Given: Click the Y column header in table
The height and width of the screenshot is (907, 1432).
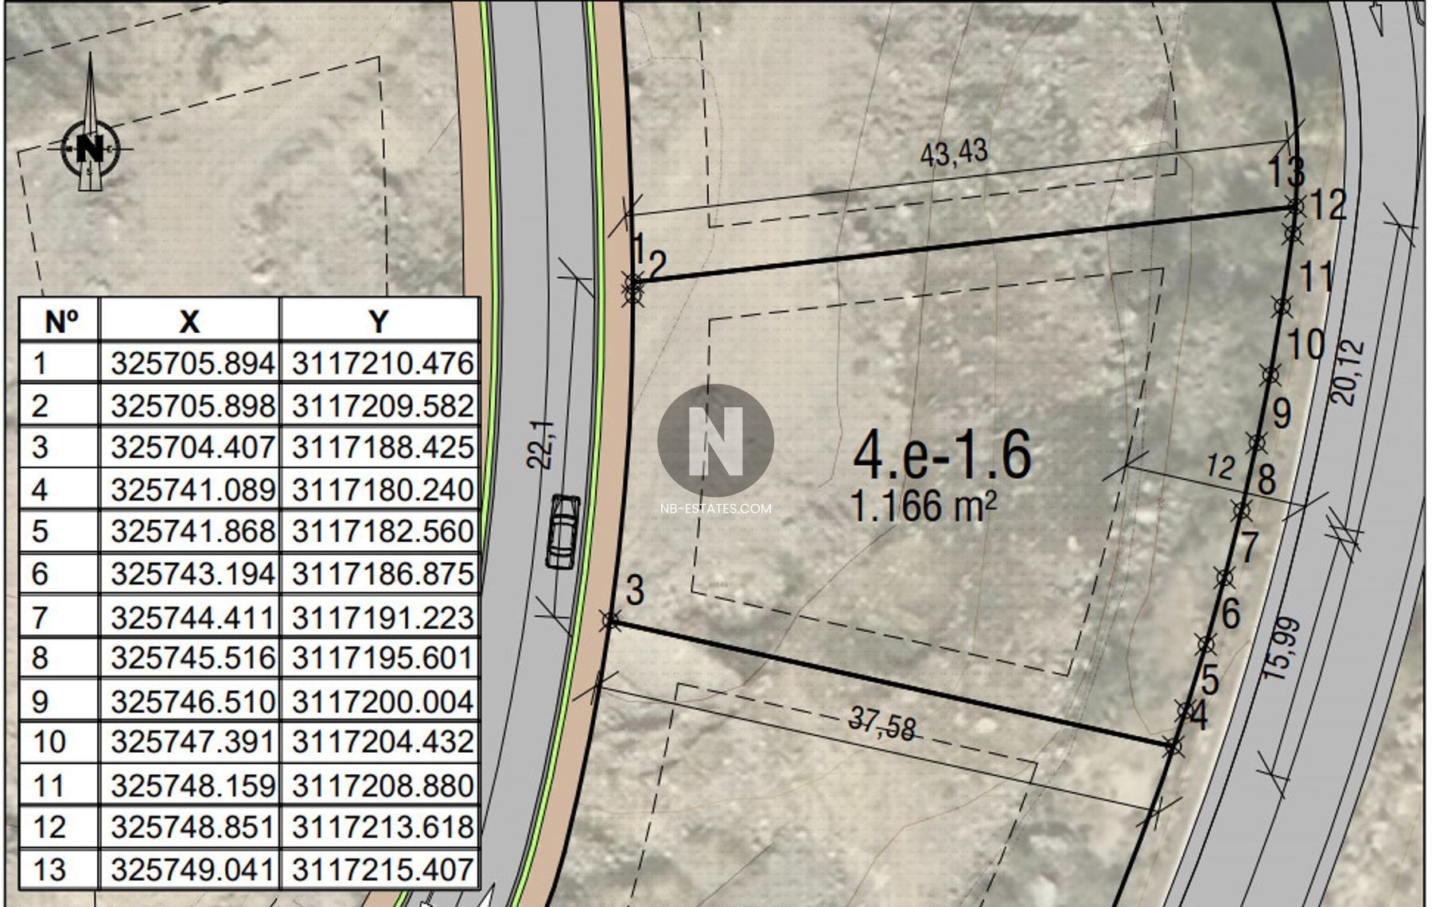Looking at the screenshot, I should click(x=379, y=321).
